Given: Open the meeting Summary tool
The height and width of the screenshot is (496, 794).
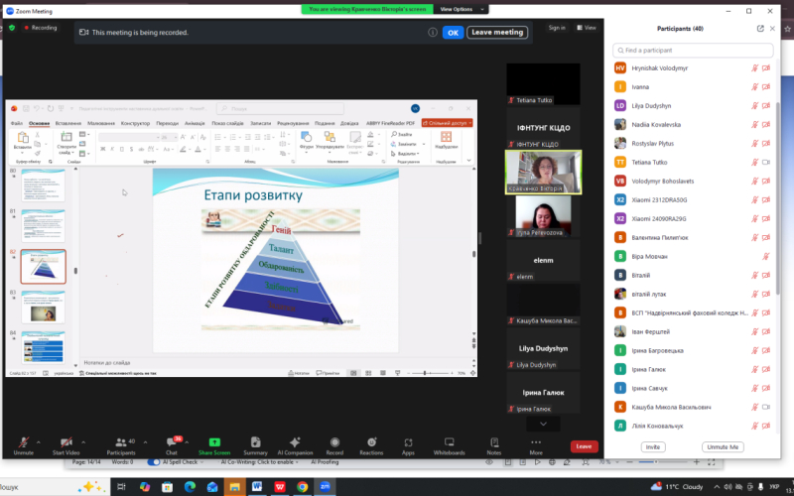Looking at the screenshot, I should click(255, 445).
